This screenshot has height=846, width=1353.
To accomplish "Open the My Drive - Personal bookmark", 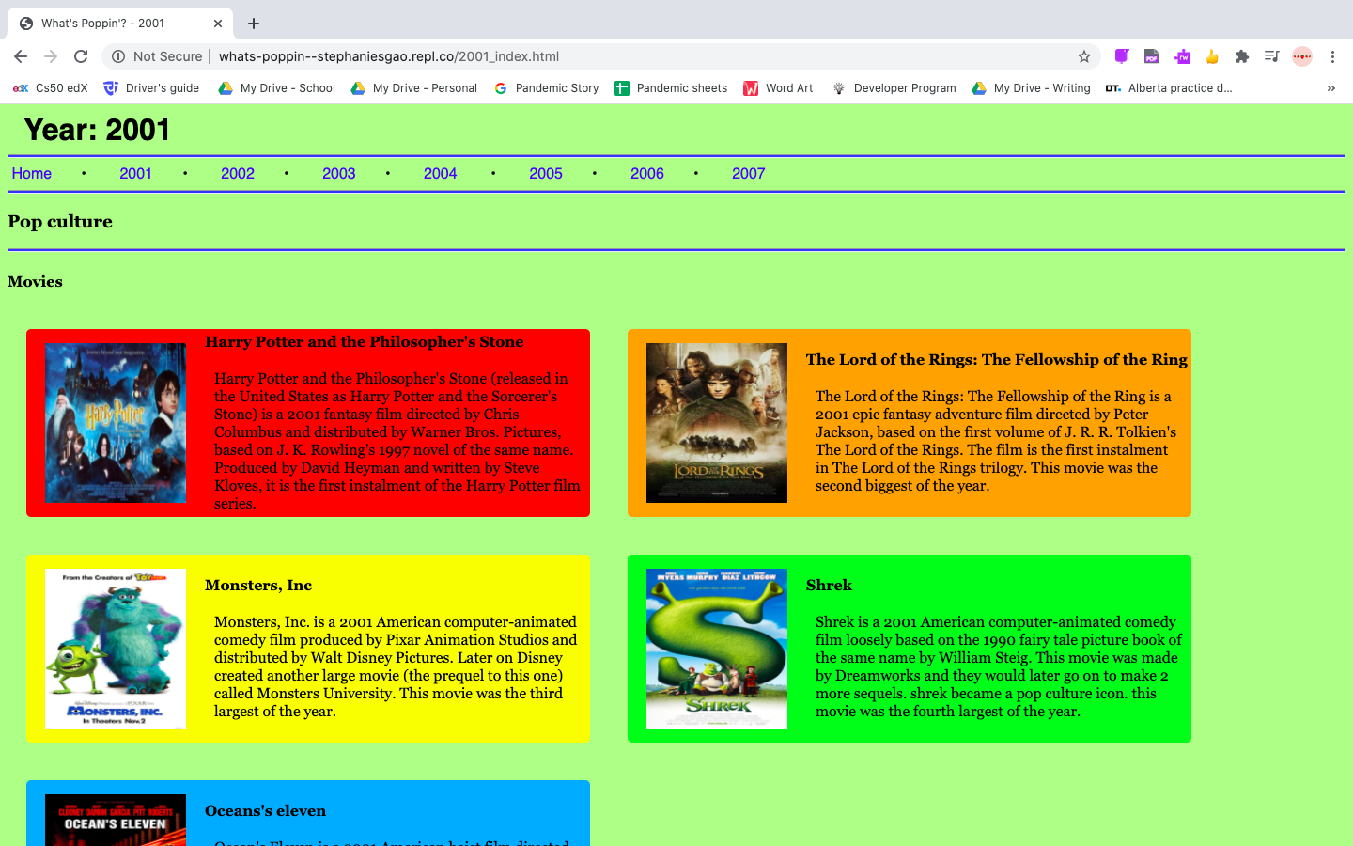I will coord(413,88).
